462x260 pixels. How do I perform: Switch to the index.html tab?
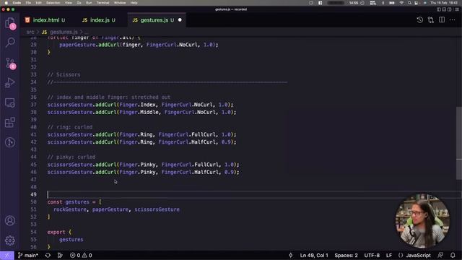point(45,20)
